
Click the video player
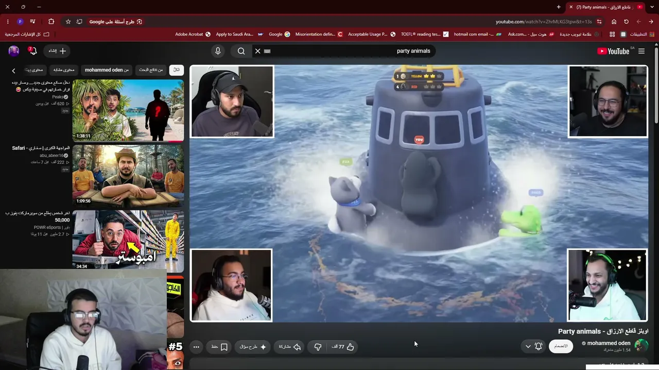(419, 193)
